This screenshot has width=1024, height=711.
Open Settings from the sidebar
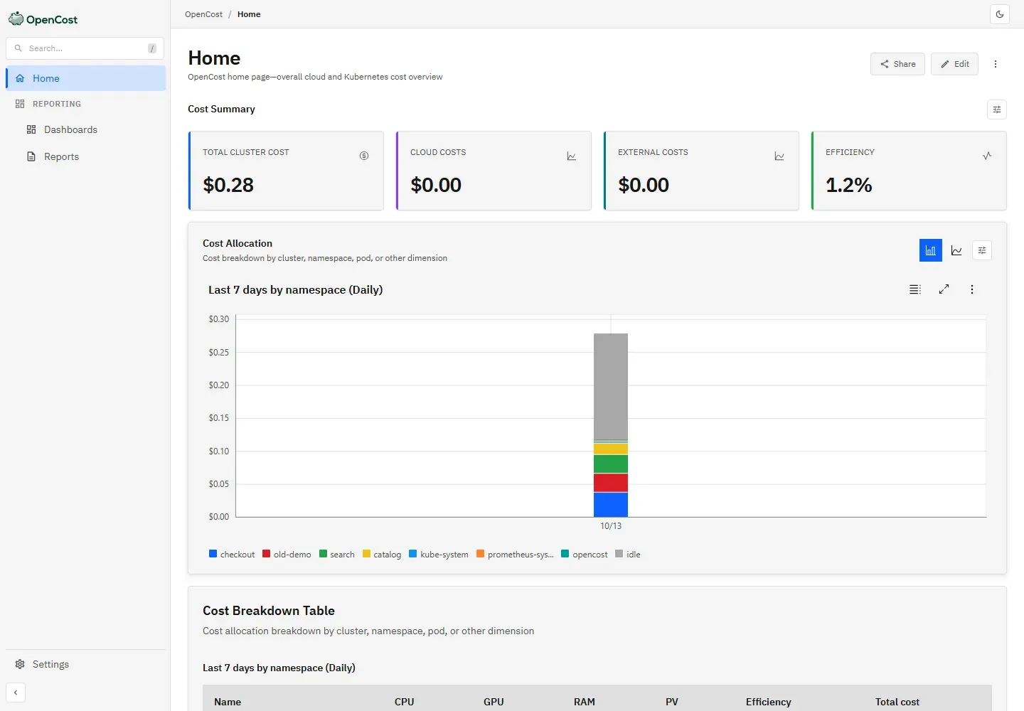click(50, 664)
